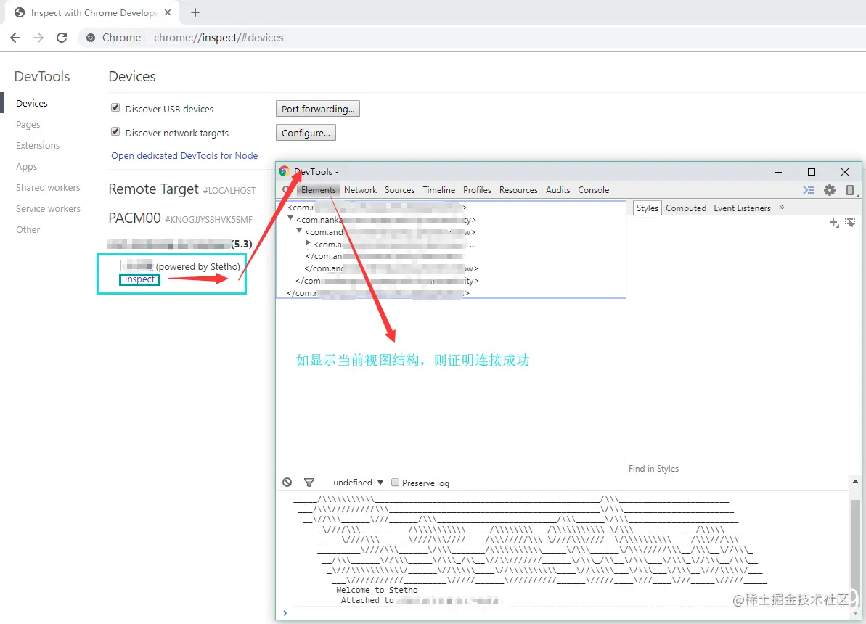Image resolution: width=866 pixels, height=624 pixels.
Task: Click the Port forwarding button
Action: tap(317, 109)
